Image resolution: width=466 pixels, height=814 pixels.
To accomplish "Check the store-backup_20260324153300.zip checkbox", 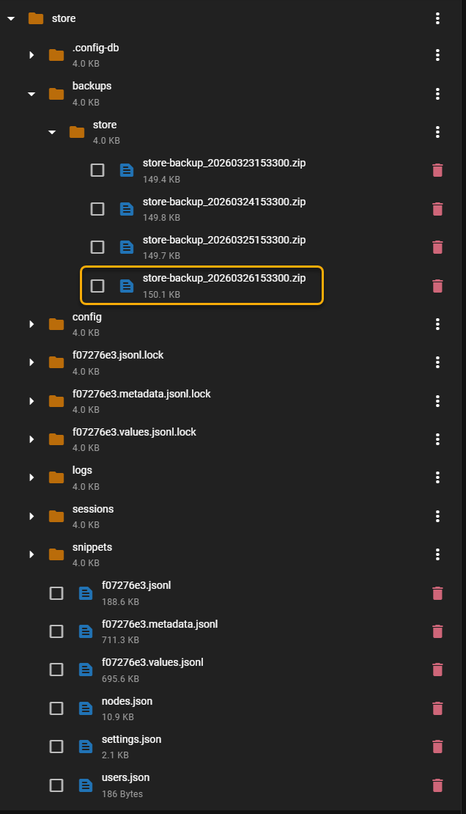I will pos(97,208).
